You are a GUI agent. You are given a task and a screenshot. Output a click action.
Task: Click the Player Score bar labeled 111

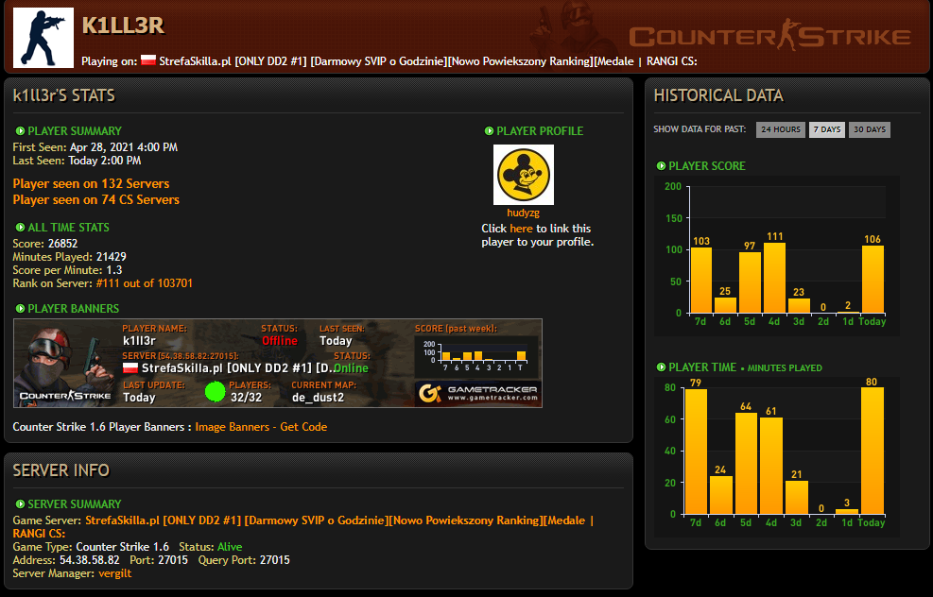[x=774, y=278]
